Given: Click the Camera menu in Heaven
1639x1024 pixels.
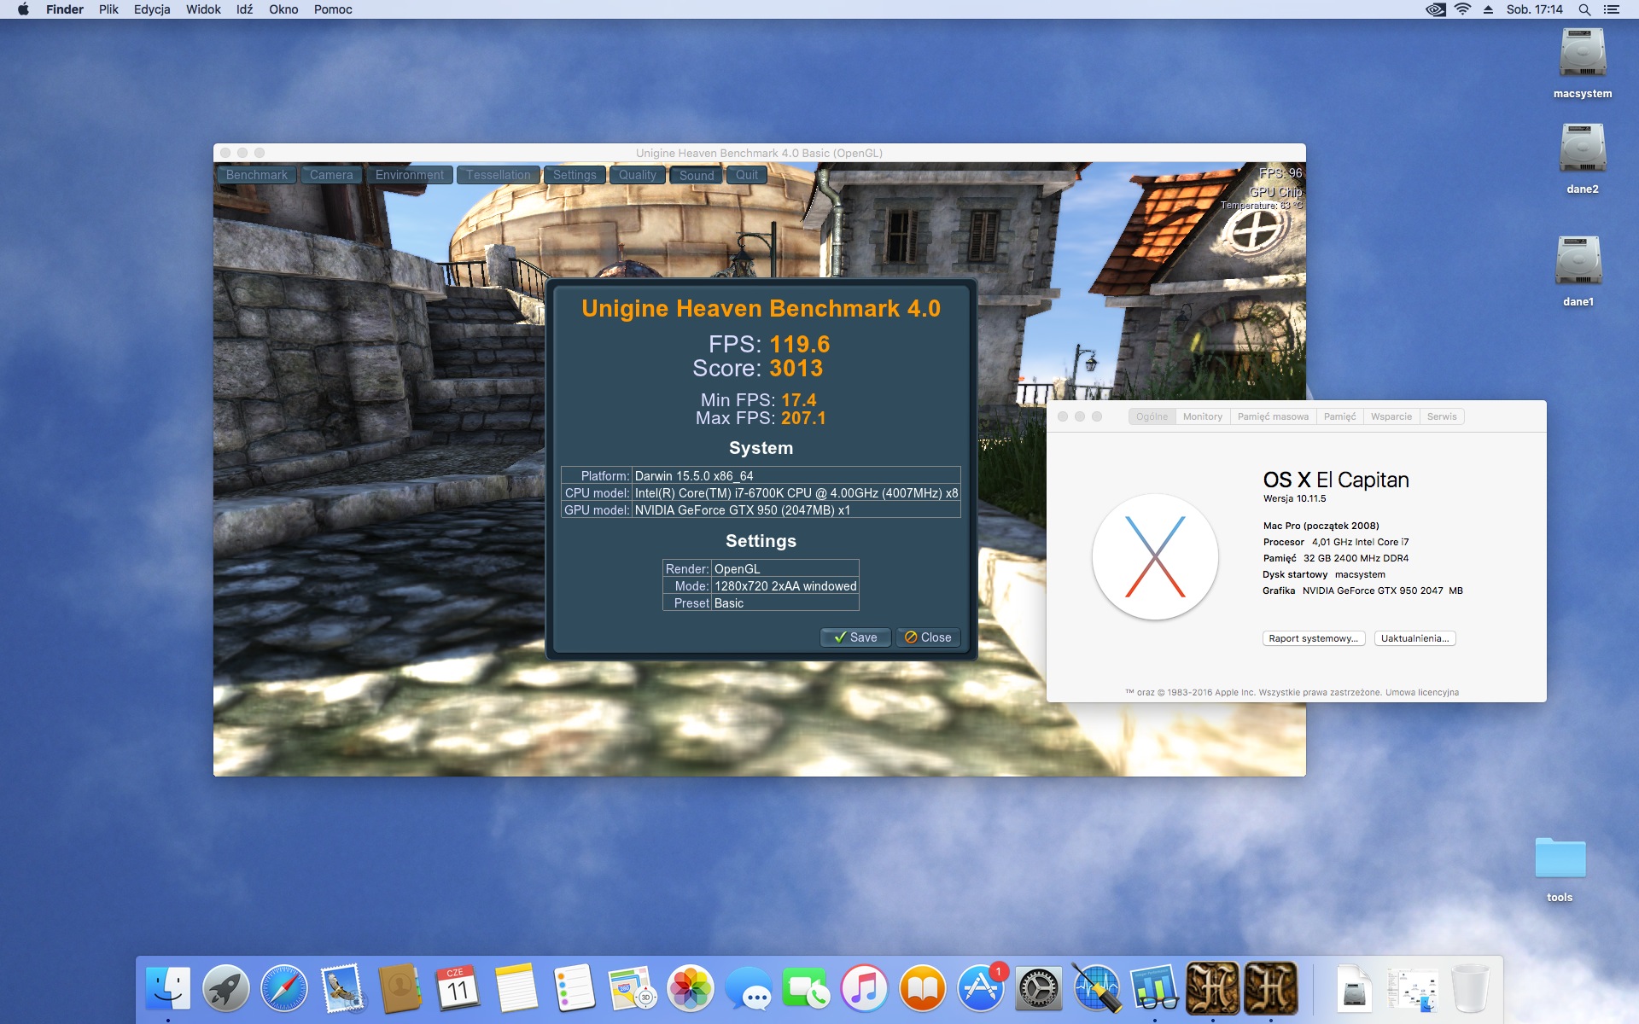Looking at the screenshot, I should pos(331,175).
